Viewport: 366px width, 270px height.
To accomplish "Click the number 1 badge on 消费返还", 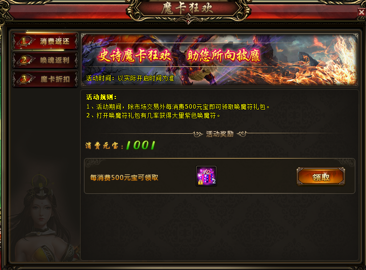I will coord(24,41).
